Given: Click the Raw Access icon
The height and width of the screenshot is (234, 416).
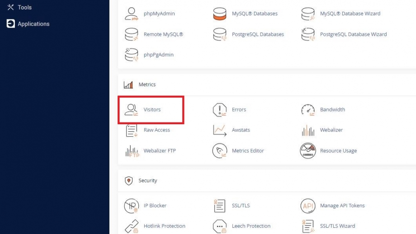Looking at the screenshot, I should (132, 130).
